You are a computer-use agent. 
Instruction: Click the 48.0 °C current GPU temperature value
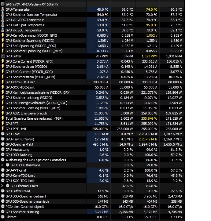click(103, 9)
